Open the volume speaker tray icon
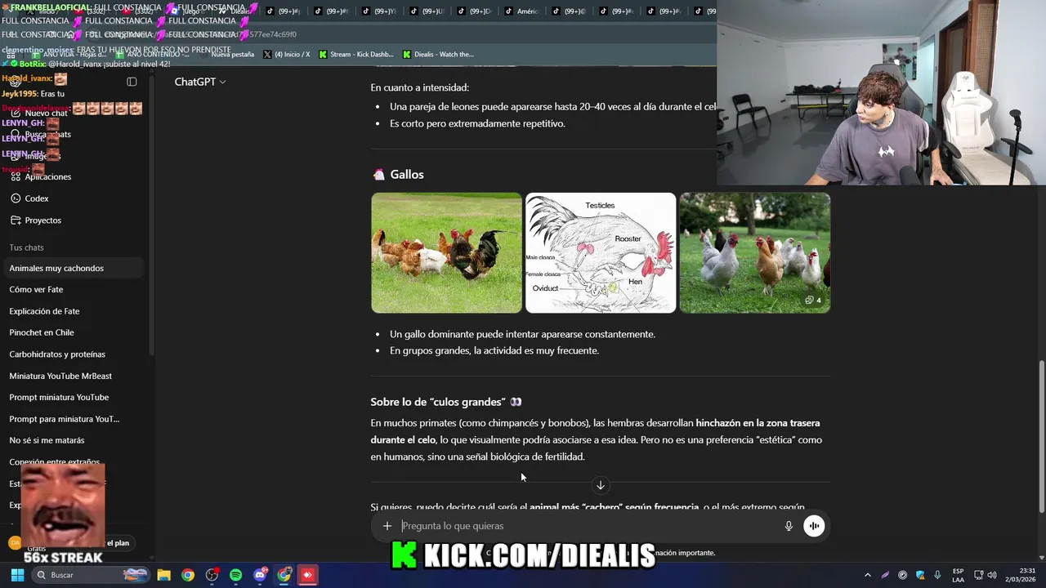 tap(992, 575)
